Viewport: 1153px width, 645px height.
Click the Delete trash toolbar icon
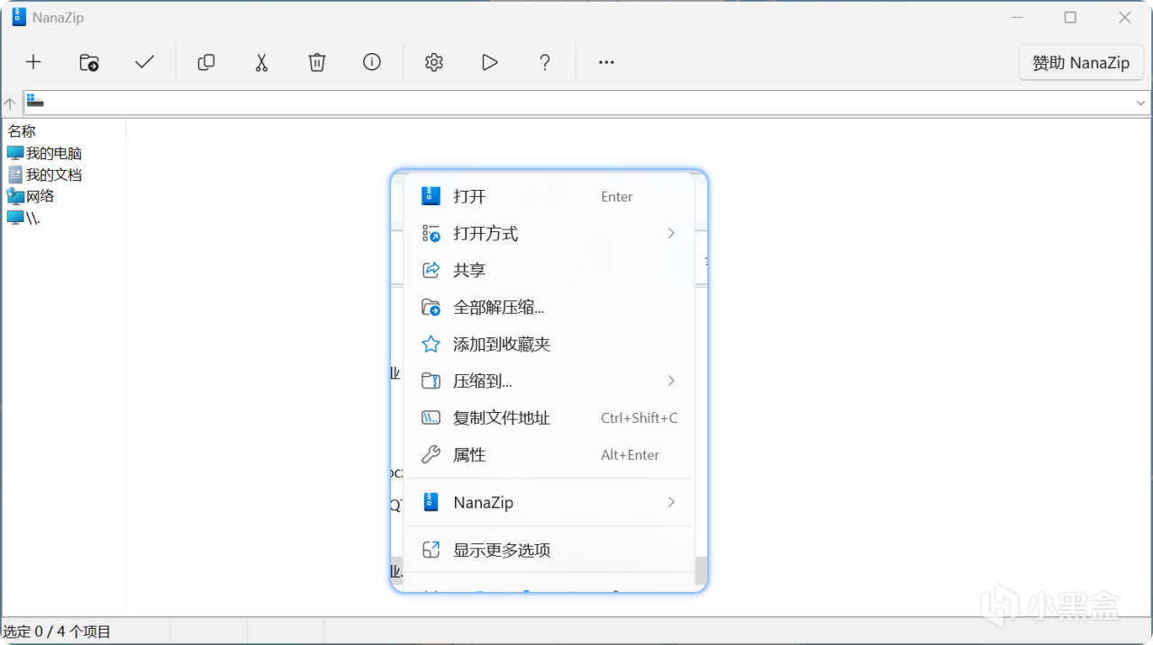click(x=317, y=62)
